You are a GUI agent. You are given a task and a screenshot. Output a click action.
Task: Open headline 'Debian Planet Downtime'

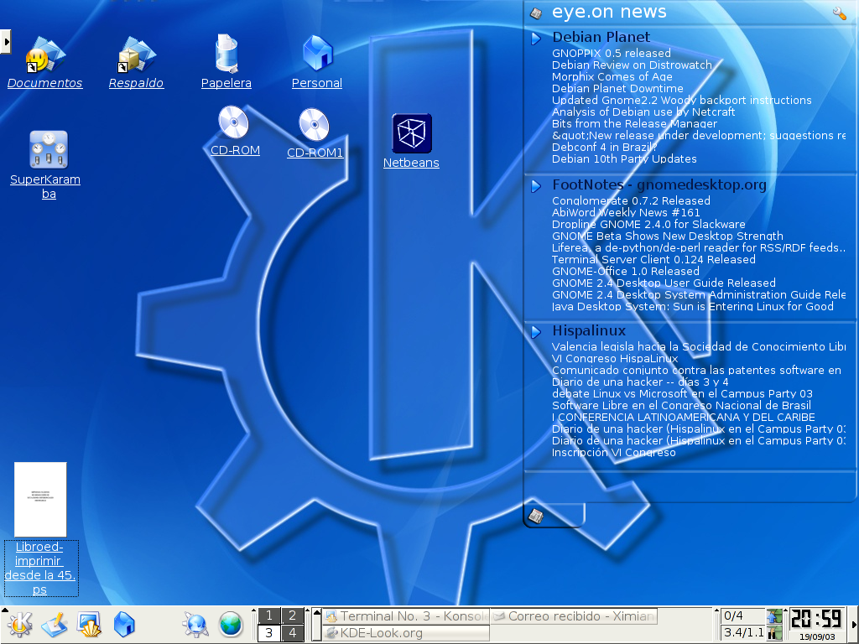[617, 88]
